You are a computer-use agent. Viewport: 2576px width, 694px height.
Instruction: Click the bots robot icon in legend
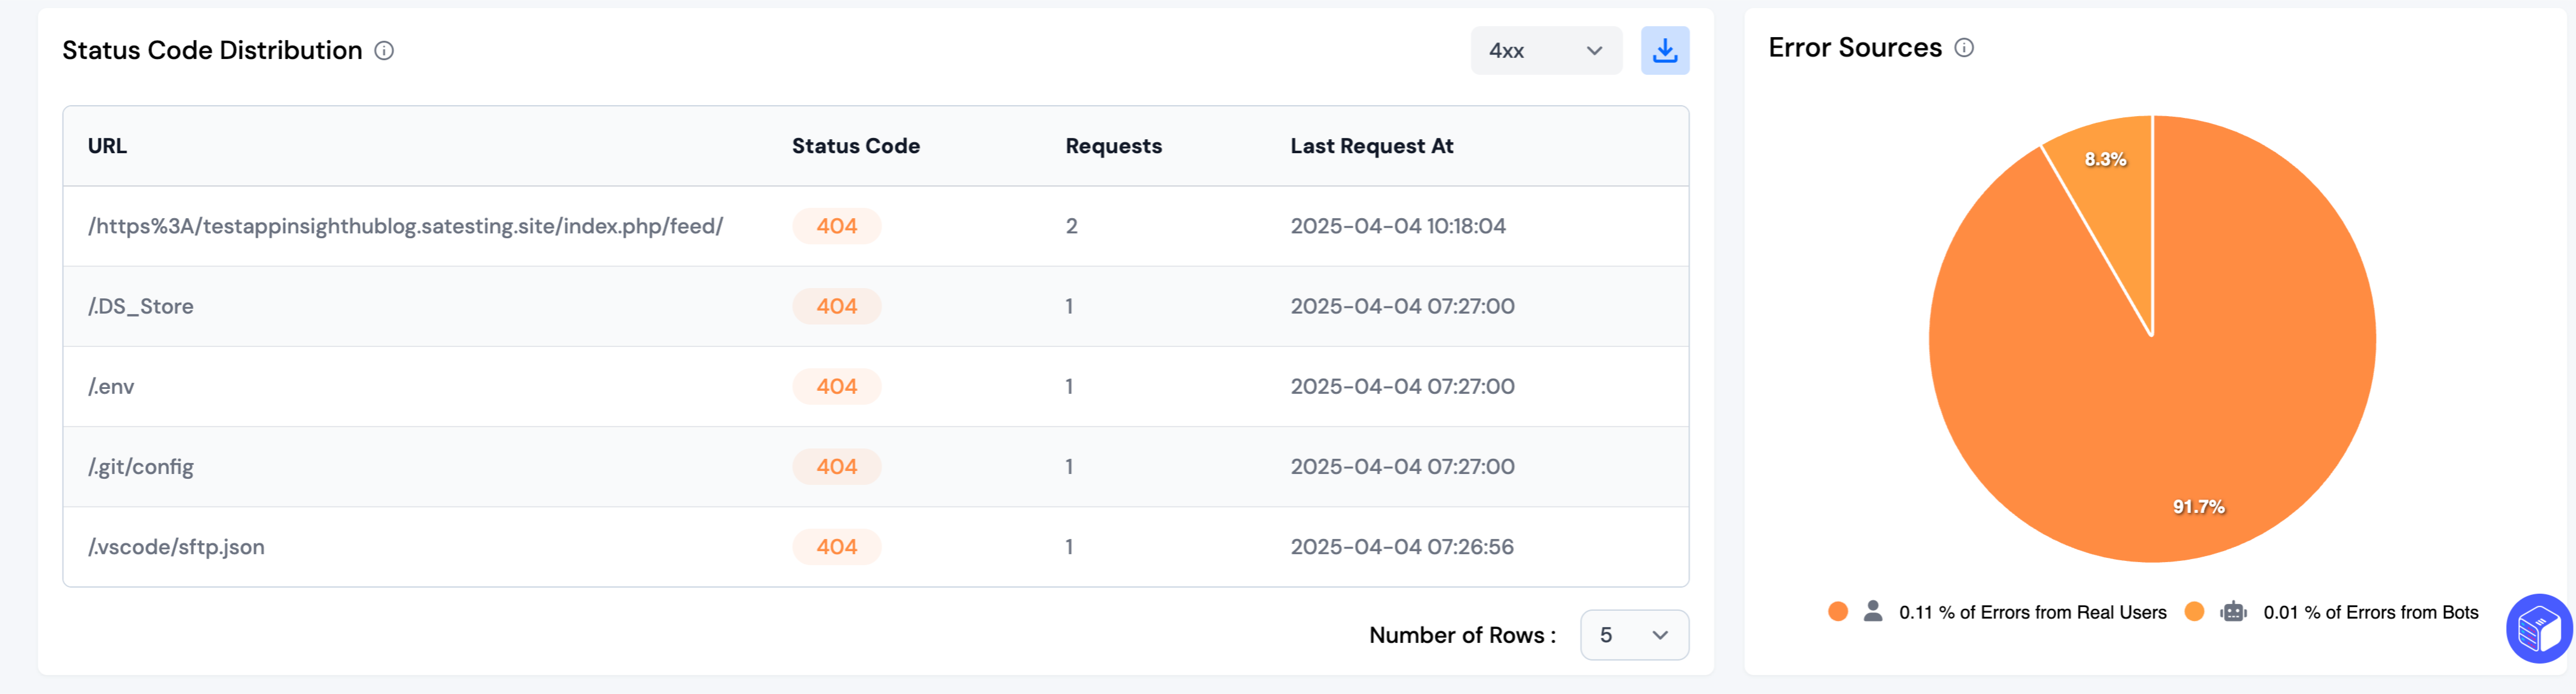2233,612
